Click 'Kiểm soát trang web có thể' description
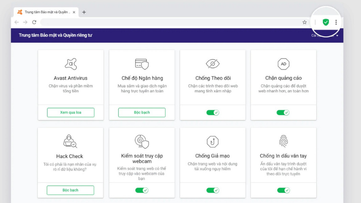Screen dimensions: 361x203 [142, 173]
